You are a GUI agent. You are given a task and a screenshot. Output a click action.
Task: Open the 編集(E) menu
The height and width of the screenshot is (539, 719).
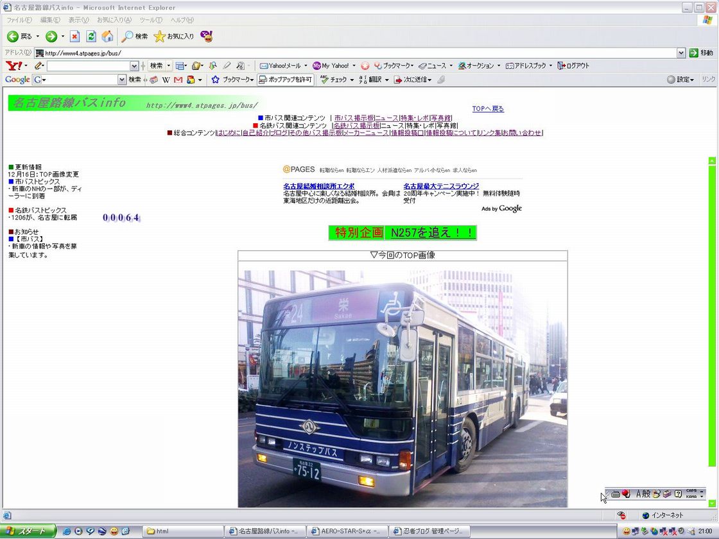(50, 20)
